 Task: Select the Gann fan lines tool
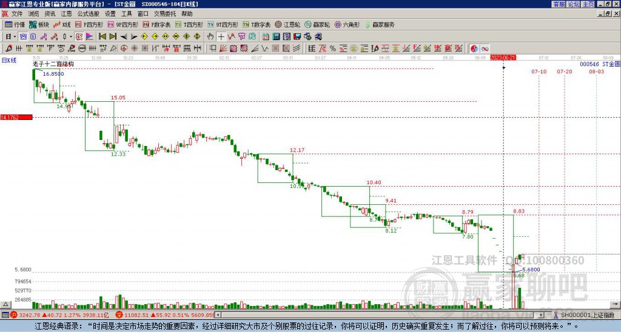pyautogui.click(x=223, y=48)
